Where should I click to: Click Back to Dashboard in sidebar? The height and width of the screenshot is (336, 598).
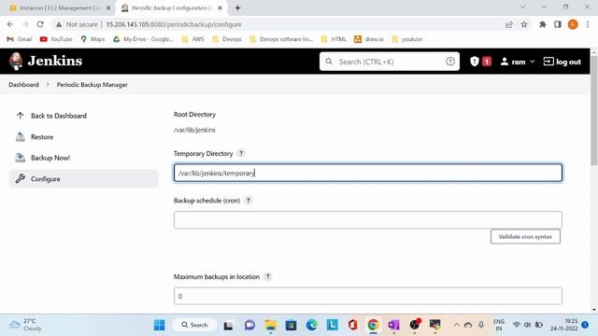[59, 116]
